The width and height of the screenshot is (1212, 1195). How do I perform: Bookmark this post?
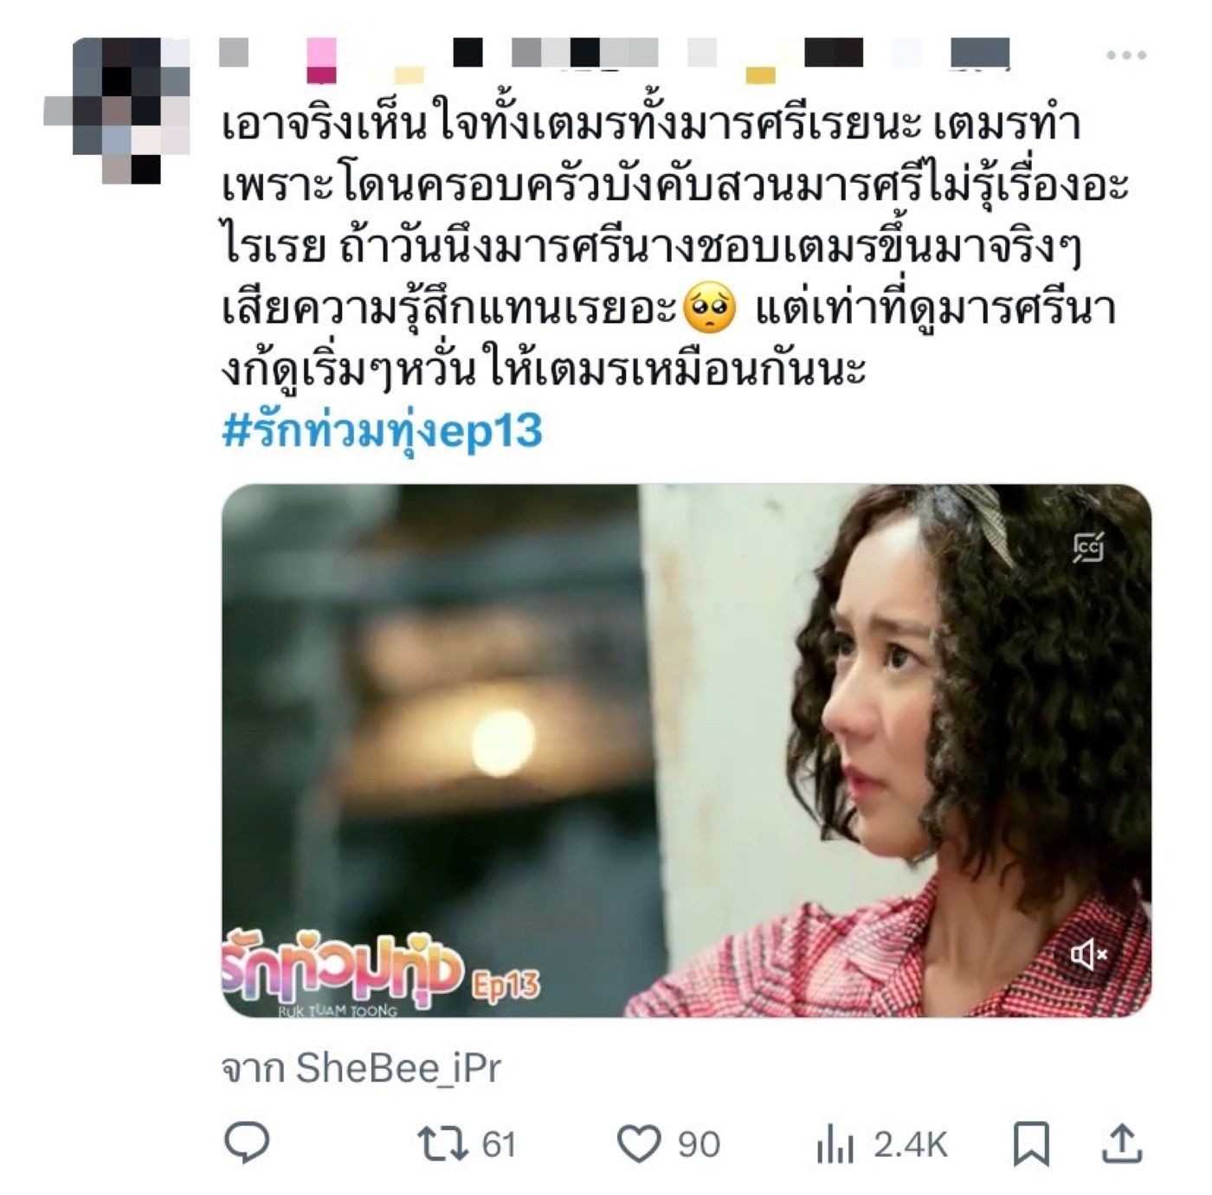[x=1031, y=1144]
